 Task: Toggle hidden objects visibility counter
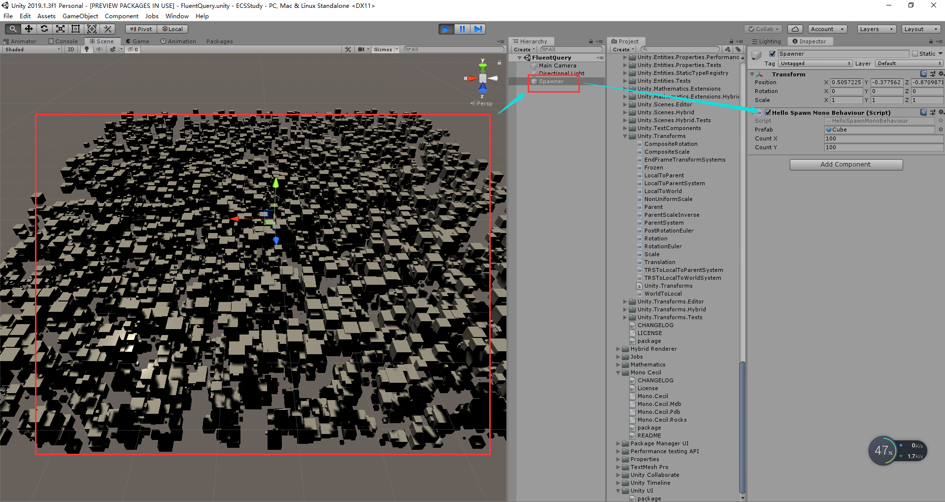pos(133,49)
